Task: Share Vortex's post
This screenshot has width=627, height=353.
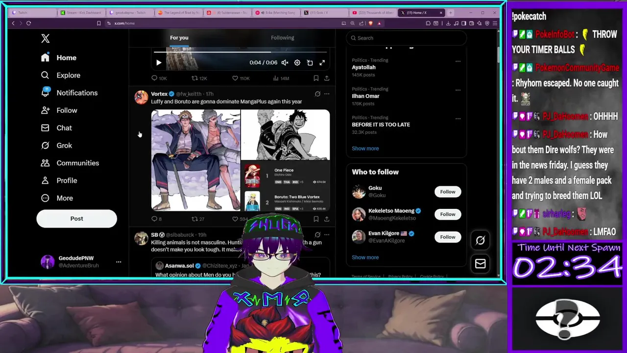Action: [x=327, y=219]
